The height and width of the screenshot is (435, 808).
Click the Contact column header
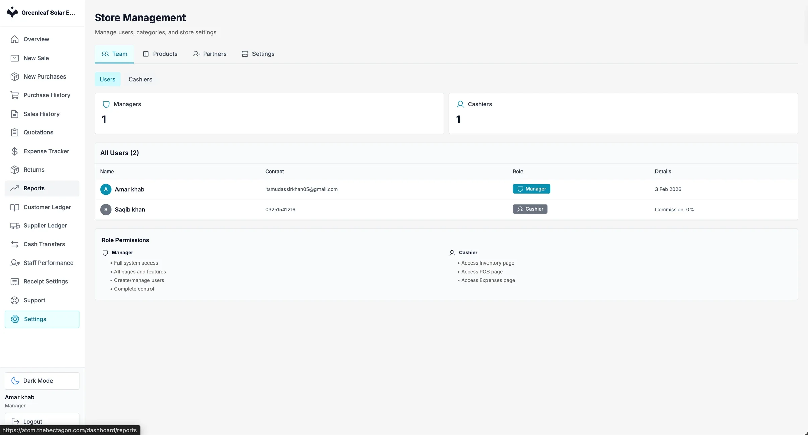(274, 172)
